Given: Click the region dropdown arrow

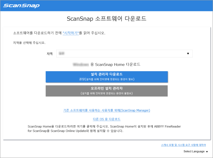Looking at the screenshot, I should (x=188, y=53).
